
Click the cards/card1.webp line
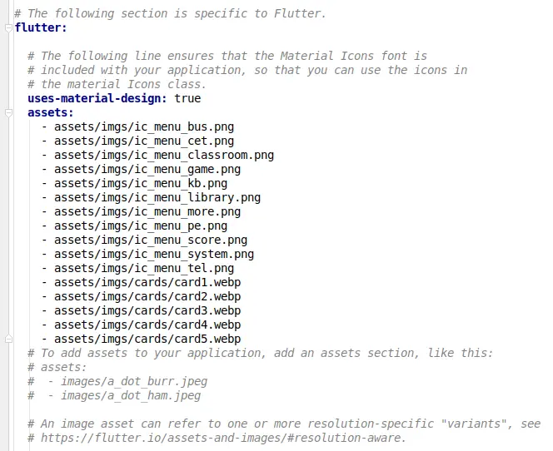pyautogui.click(x=141, y=282)
